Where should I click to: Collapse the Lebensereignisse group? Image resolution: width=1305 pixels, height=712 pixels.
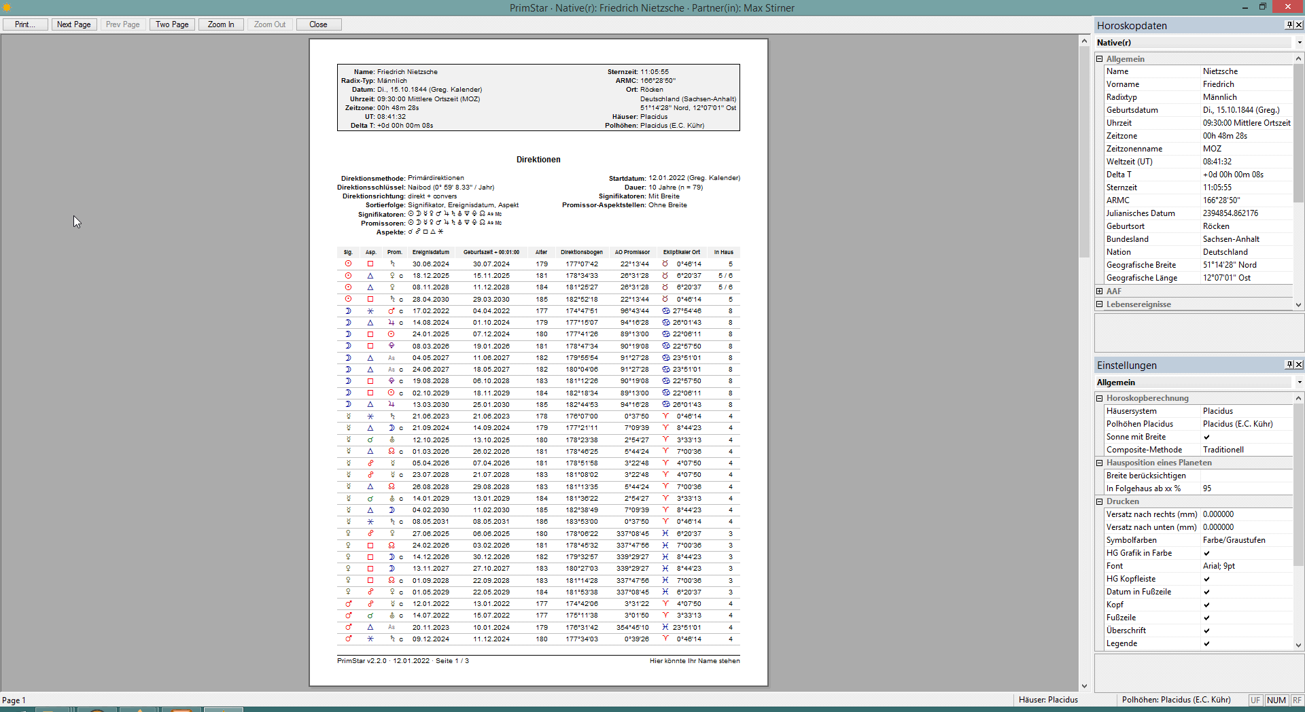(x=1100, y=304)
